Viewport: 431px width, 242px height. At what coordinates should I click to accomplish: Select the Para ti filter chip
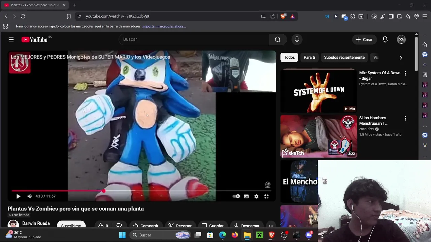[x=309, y=57]
